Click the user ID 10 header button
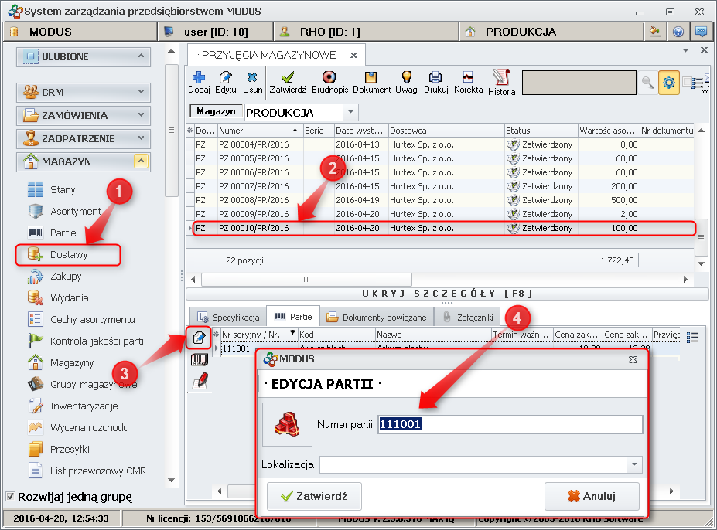This screenshot has height=530, width=717. pos(215,32)
